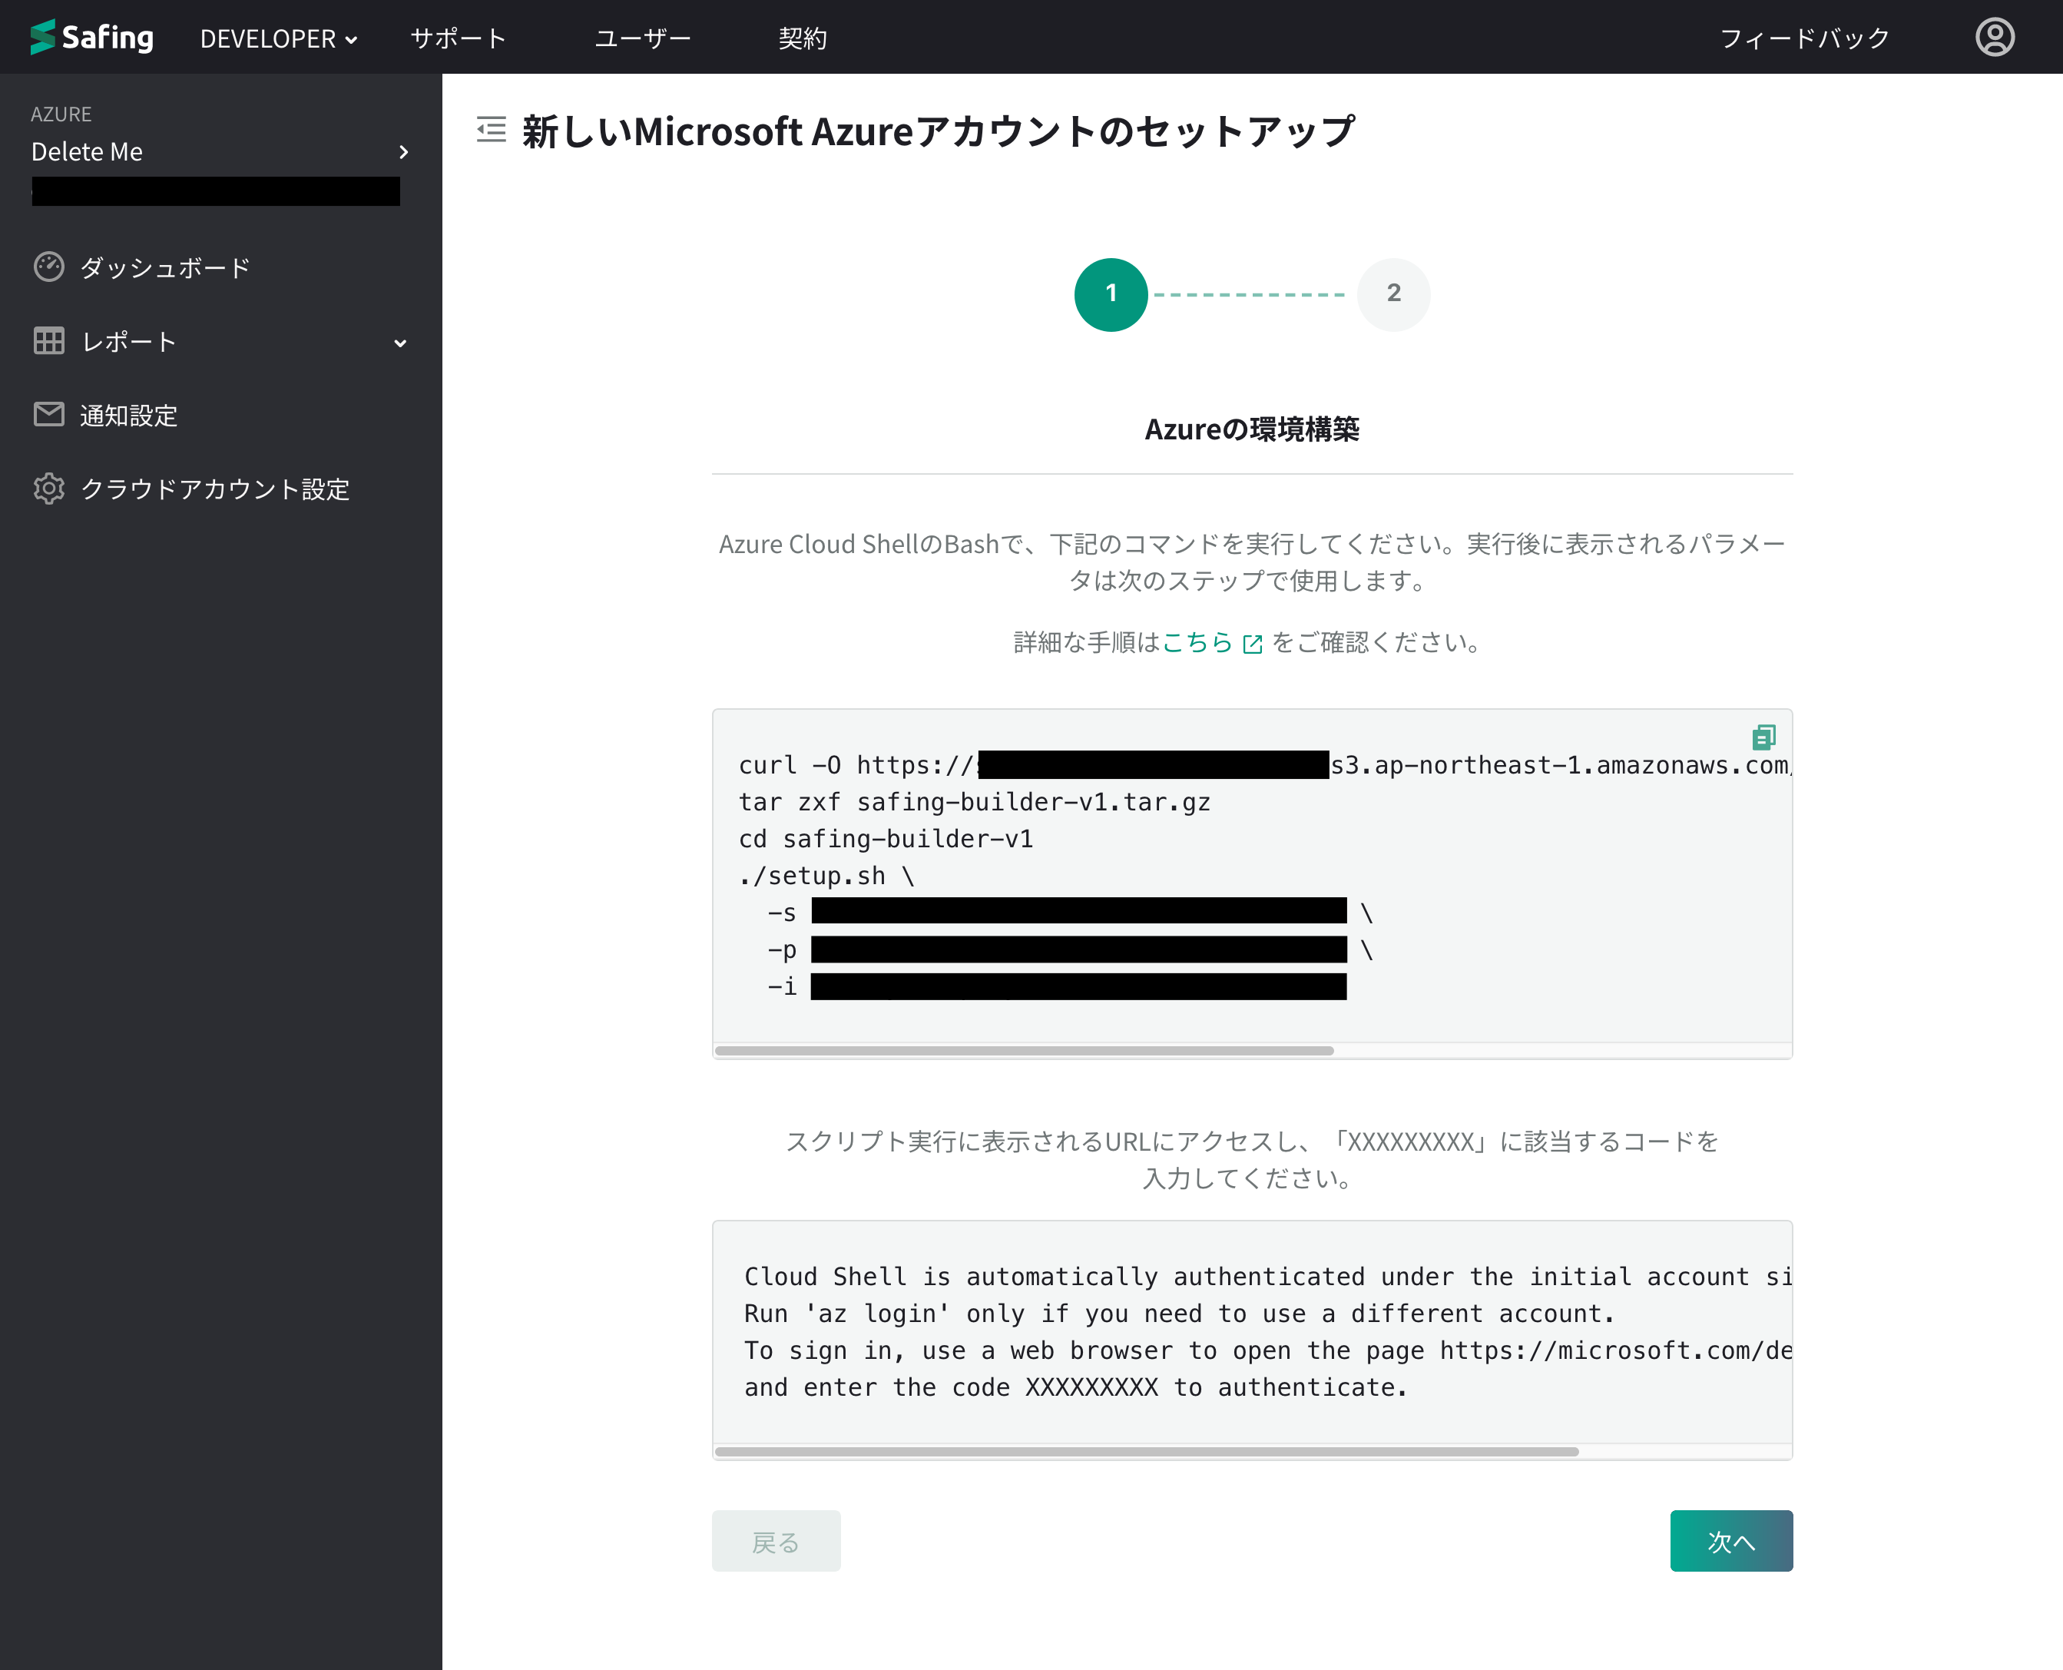The height and width of the screenshot is (1670, 2063).
Task: Select step 2 in the wizard
Action: [x=1393, y=294]
